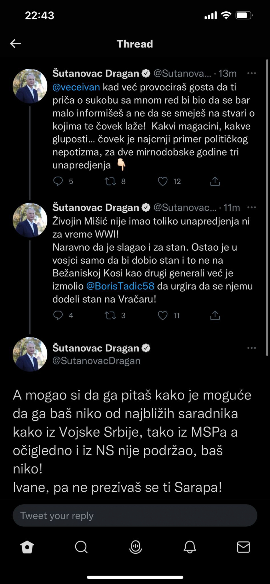Like the tweet with 11 likes
The image size is (270, 584).
[x=163, y=315]
